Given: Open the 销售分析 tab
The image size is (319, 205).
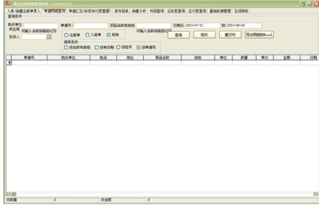Looking at the screenshot, I should tap(139, 11).
